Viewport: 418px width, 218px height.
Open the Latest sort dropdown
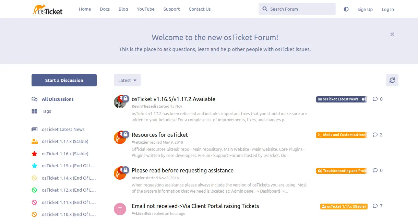tap(127, 80)
